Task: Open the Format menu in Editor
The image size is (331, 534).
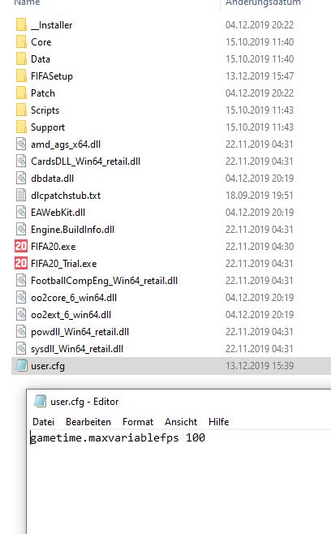Action: click(x=138, y=422)
